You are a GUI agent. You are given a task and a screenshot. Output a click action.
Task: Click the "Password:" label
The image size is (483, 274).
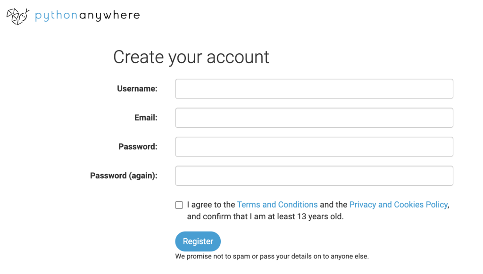pyautogui.click(x=138, y=147)
